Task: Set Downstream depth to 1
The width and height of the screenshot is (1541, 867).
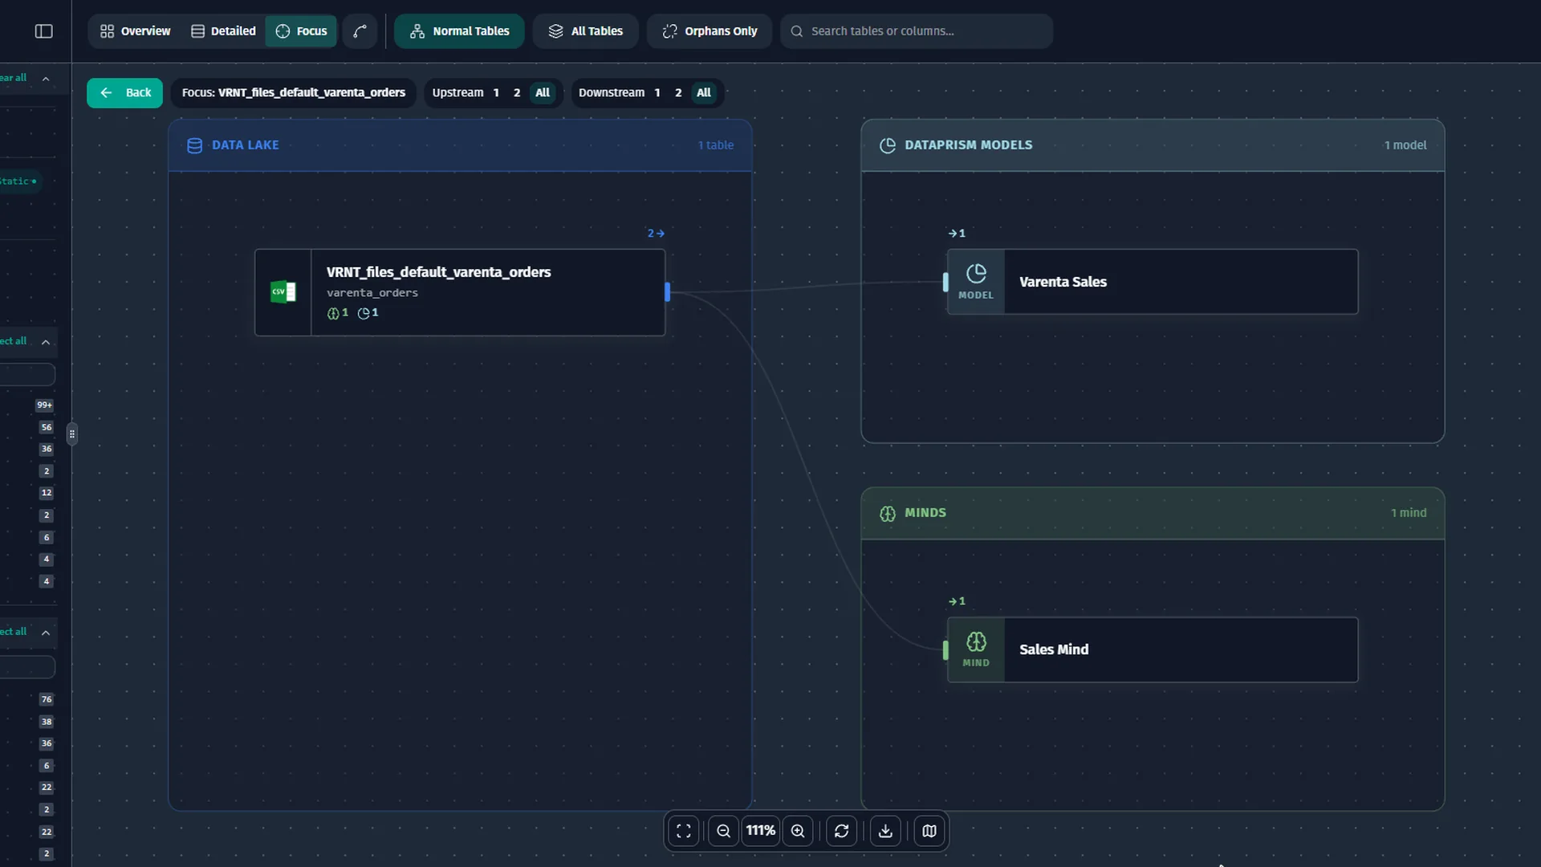Action: point(657,92)
